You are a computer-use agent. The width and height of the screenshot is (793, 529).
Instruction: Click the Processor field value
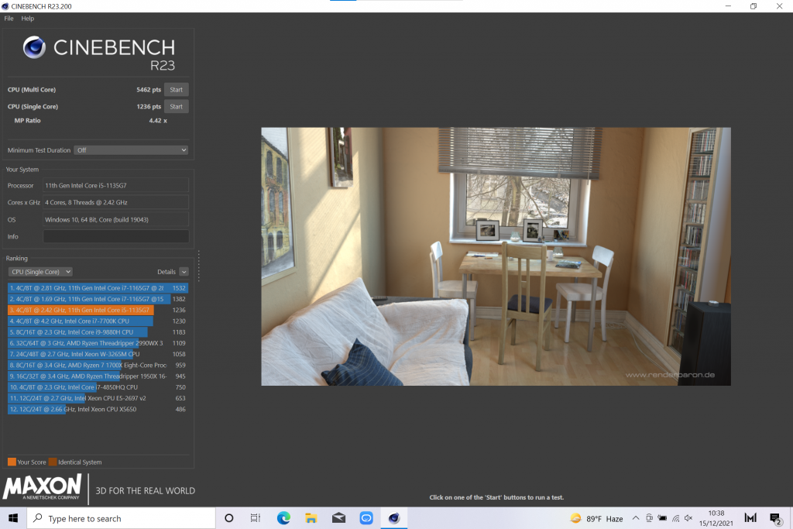point(116,186)
